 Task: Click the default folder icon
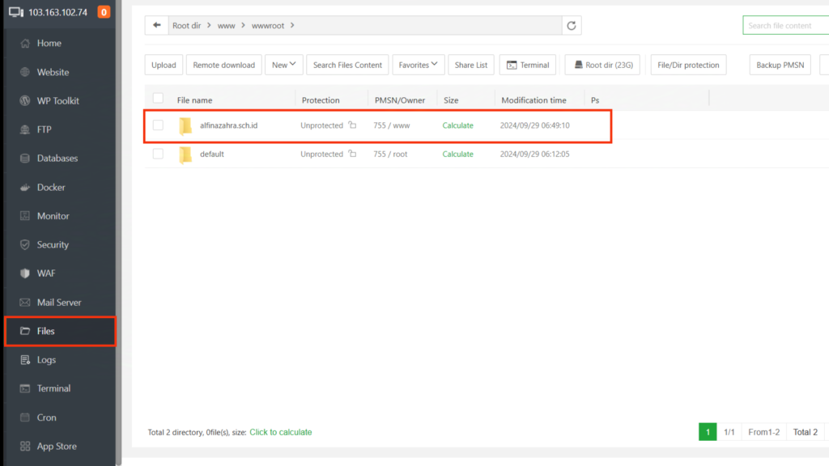[x=185, y=154]
